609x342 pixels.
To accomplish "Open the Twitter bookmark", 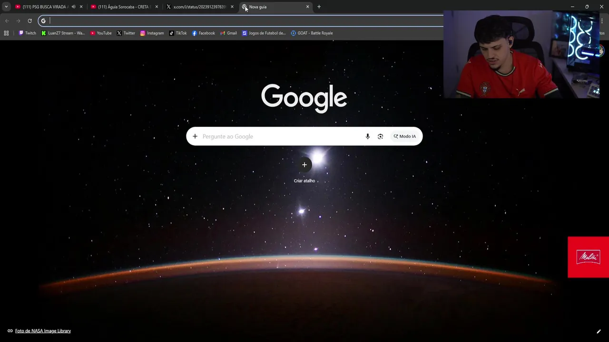I will point(126,33).
